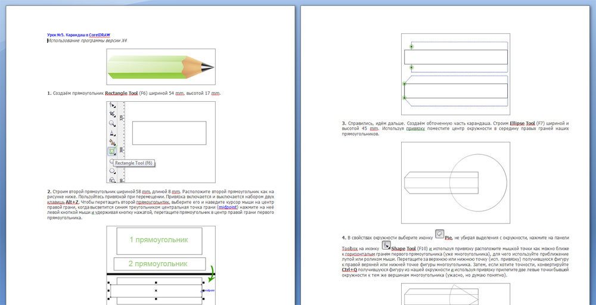Select the green pencil illustration
The height and width of the screenshot is (305, 596).
point(161,67)
